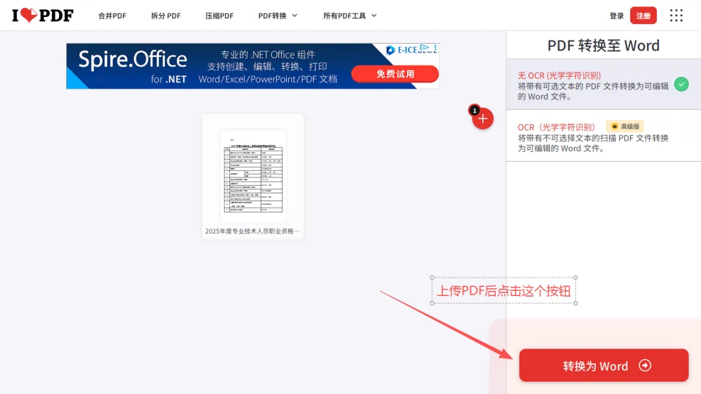The height and width of the screenshot is (394, 701).
Task: Click the red 注册 button
Action: click(643, 16)
